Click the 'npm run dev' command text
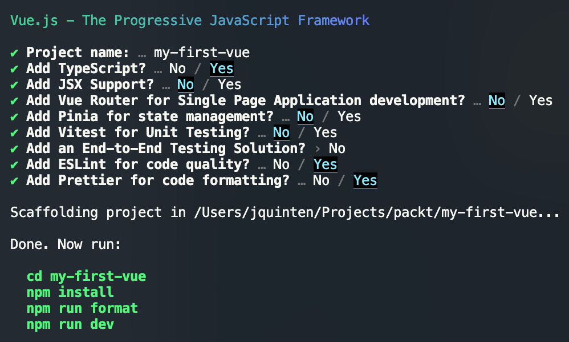569x342 pixels. 70,324
